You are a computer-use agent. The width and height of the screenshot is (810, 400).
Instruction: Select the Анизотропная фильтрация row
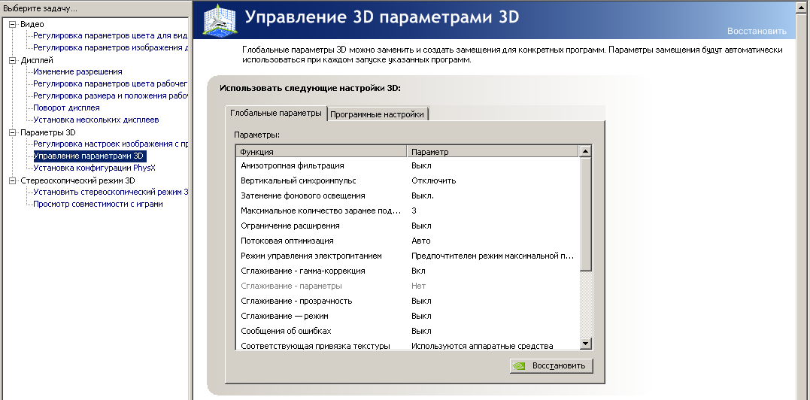click(x=408, y=165)
